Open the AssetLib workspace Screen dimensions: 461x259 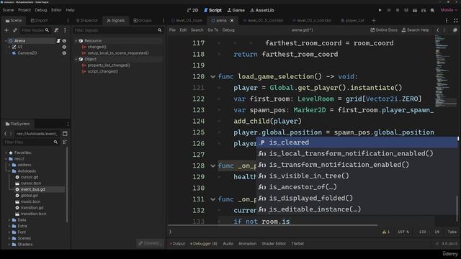262,10
